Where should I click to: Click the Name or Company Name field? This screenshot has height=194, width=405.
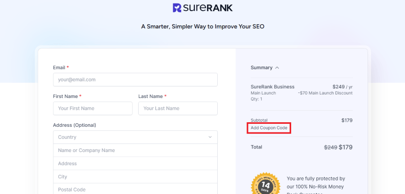(135, 150)
